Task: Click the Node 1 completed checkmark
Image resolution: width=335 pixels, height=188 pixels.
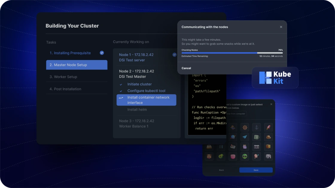Action: (x=174, y=55)
